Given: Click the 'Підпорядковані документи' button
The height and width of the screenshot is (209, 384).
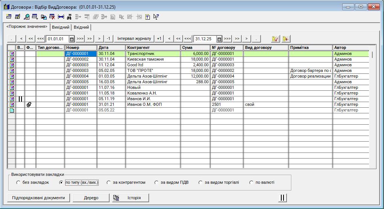Looking at the screenshot, I should pyautogui.click(x=38, y=198).
